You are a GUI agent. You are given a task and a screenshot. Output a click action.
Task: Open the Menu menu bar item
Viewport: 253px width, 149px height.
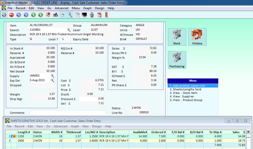pyautogui.click(x=76, y=8)
